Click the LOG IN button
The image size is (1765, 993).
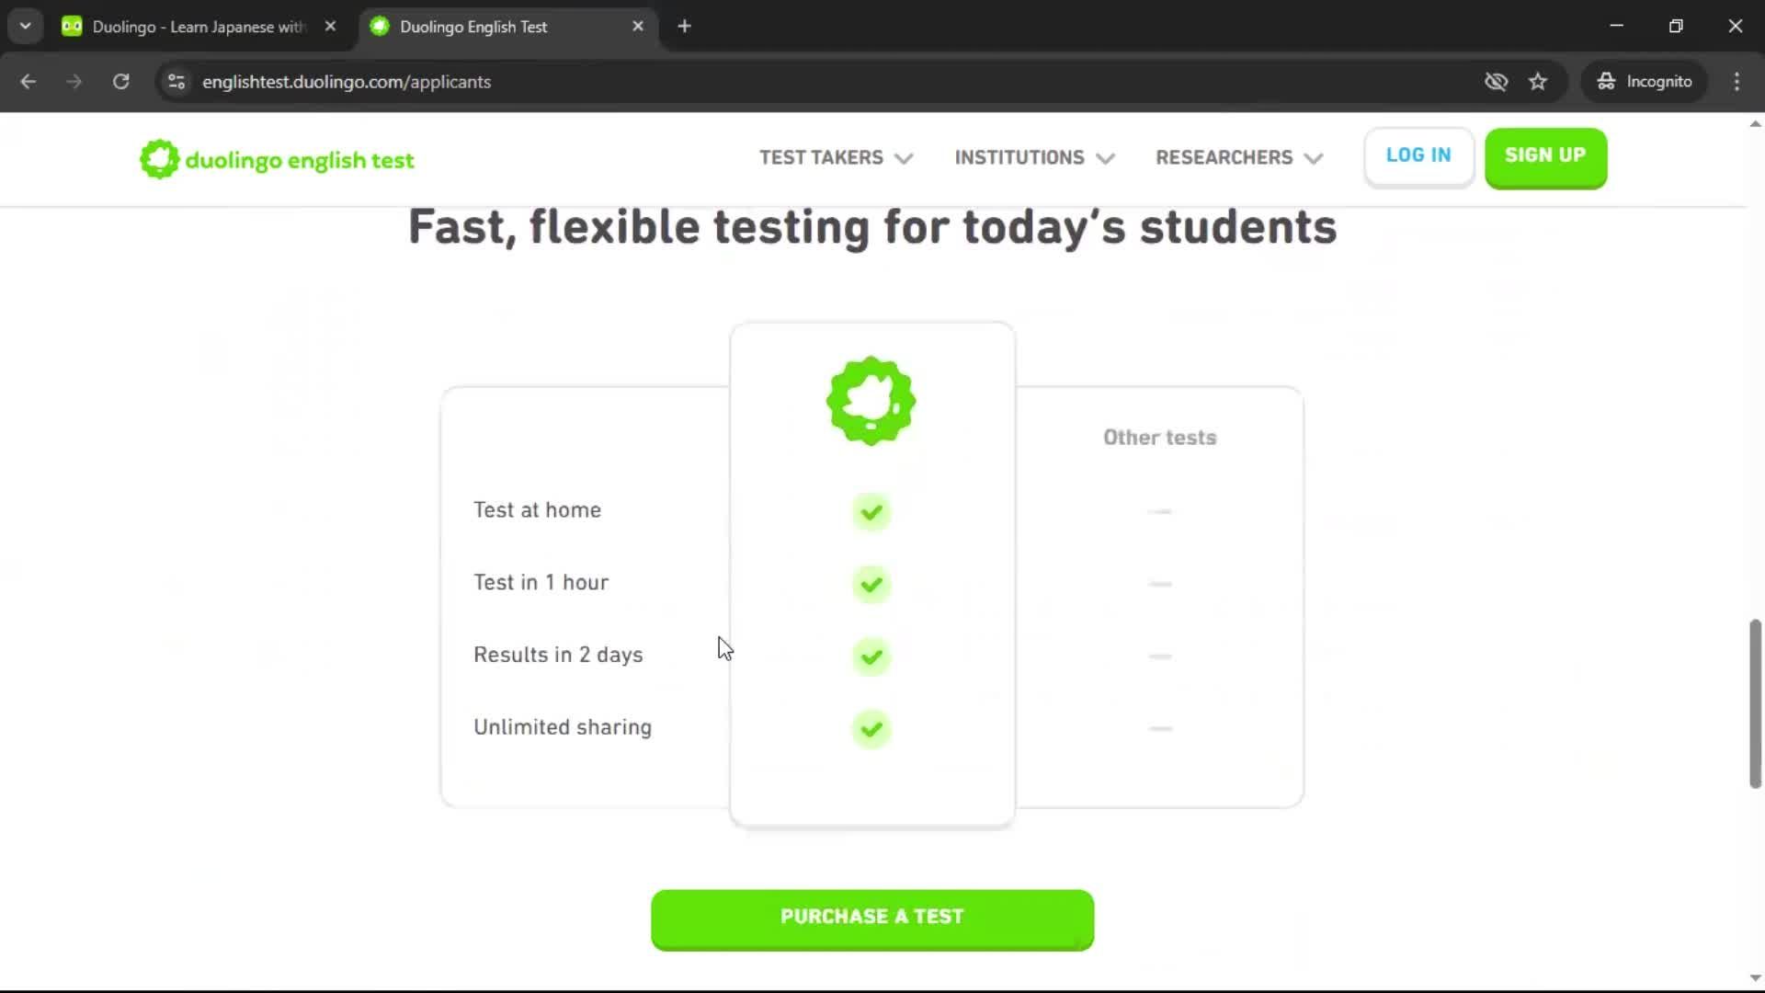(1418, 155)
